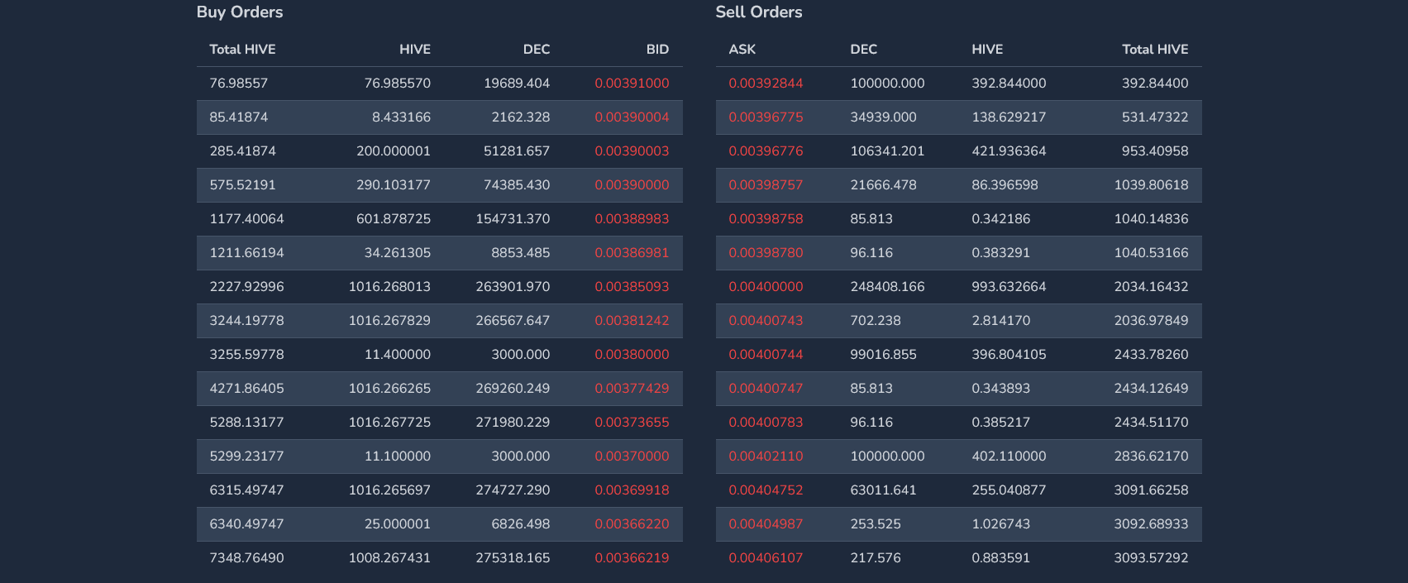Screen dimensions: 1408x583
Task: Click sell HIVE amount 993.632664
Action: click(1009, 287)
